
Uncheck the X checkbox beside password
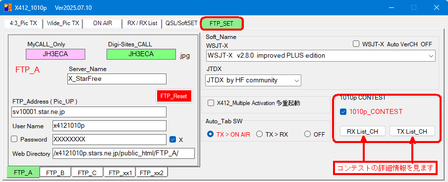[172, 140]
